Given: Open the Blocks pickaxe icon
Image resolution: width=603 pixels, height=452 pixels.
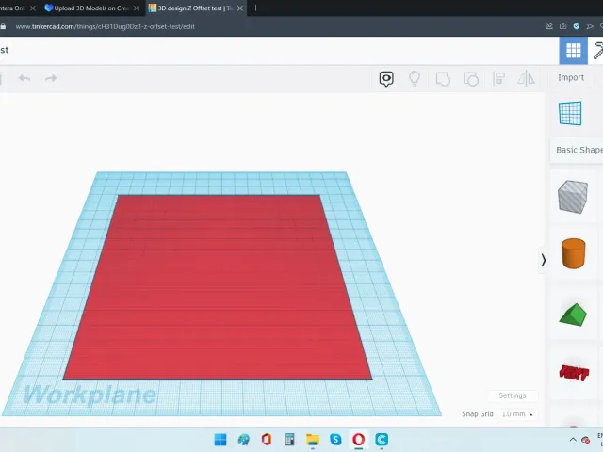Looking at the screenshot, I should [x=597, y=50].
